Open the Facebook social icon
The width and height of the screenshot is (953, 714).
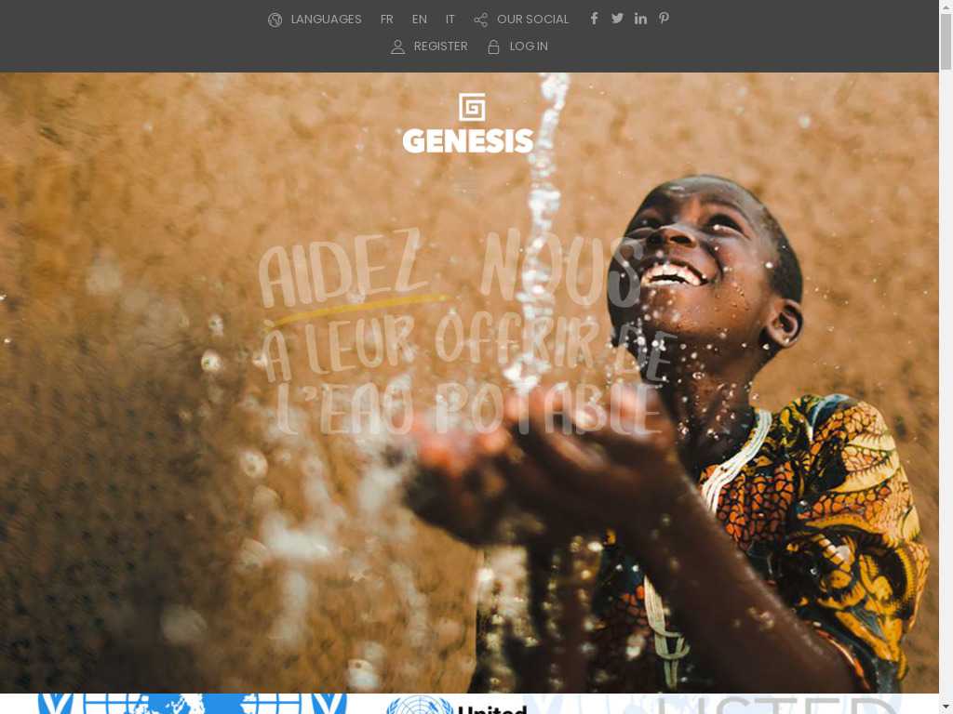594,19
